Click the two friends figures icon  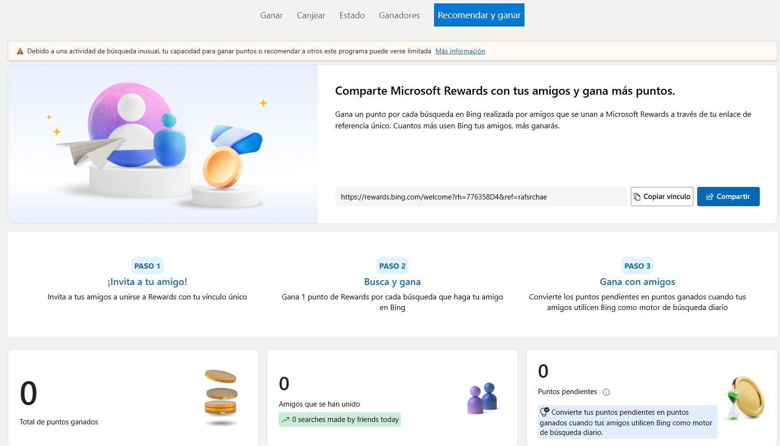483,398
